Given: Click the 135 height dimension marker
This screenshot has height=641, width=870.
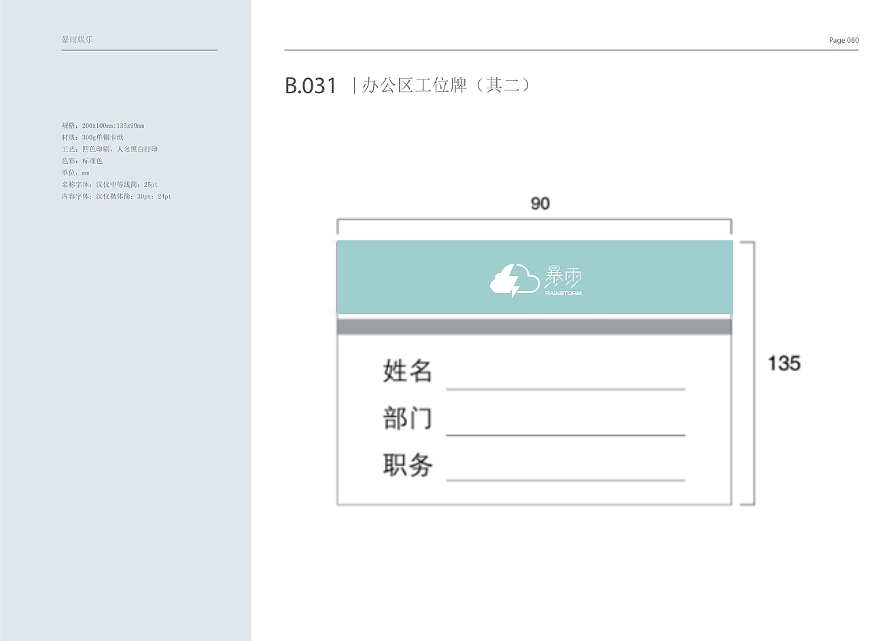Looking at the screenshot, I should [785, 364].
